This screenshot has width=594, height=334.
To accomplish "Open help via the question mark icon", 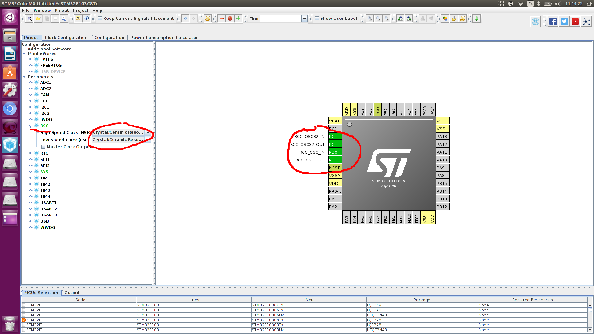I will point(78,19).
